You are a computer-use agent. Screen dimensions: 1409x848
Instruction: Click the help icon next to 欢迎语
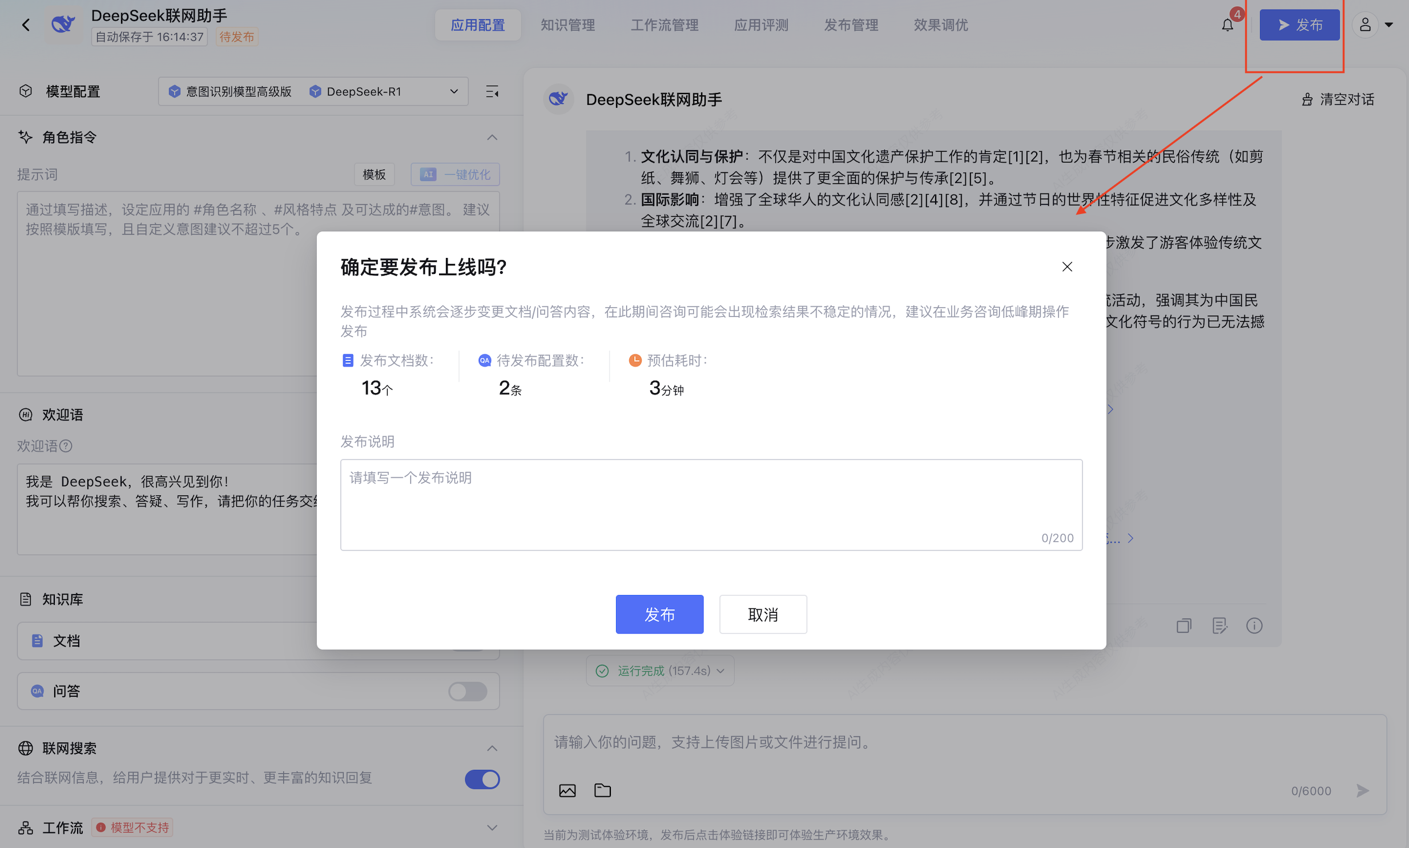(66, 446)
